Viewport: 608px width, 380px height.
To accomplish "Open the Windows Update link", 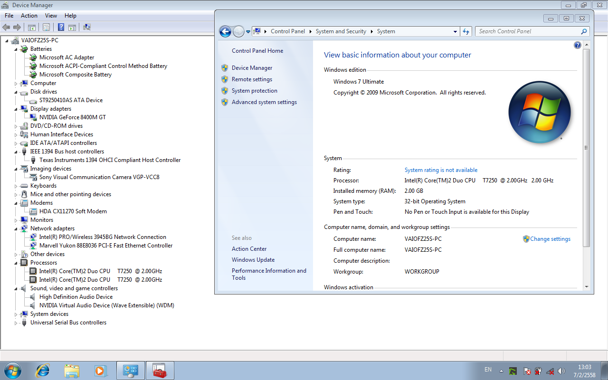I will tap(253, 260).
